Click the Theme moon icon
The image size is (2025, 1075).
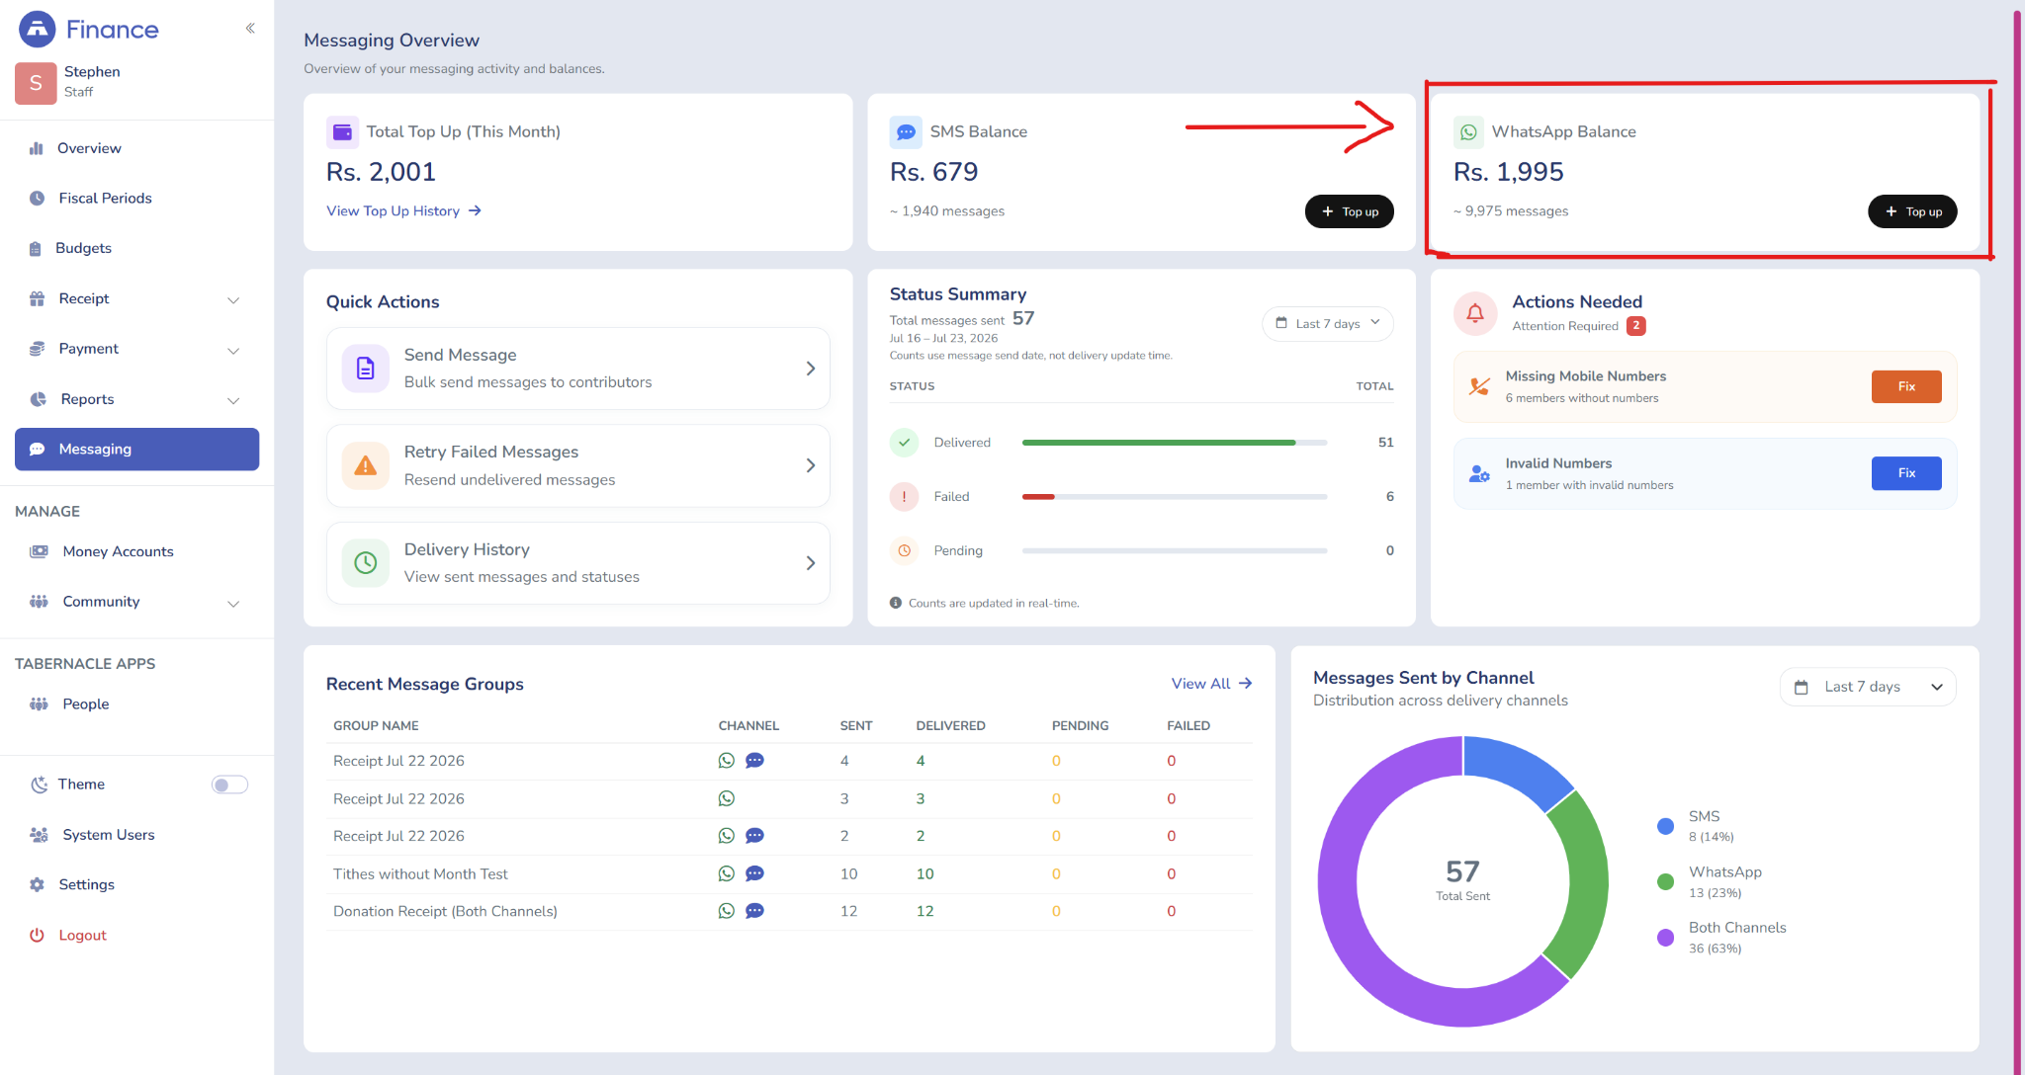(x=39, y=785)
